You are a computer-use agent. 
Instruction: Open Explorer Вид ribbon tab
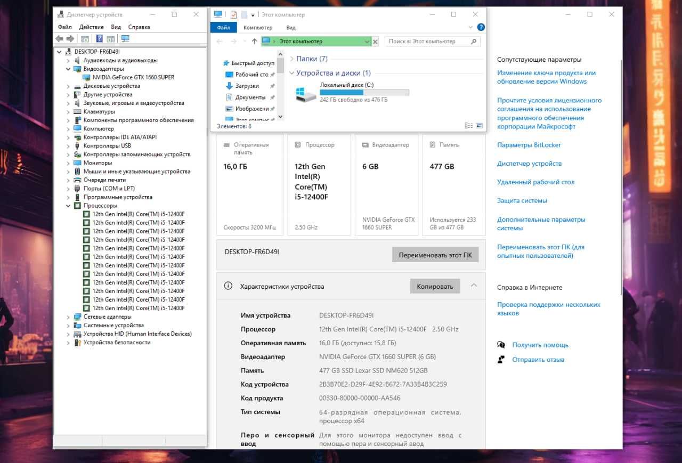click(291, 28)
